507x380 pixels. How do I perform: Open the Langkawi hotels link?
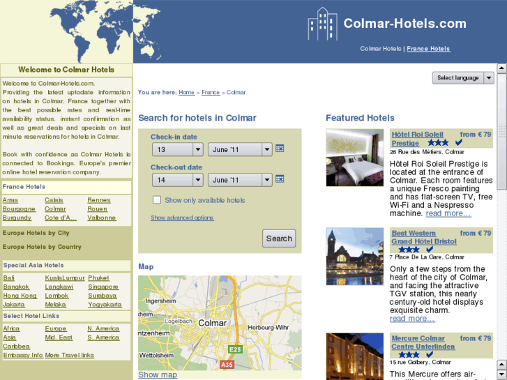pos(59,287)
